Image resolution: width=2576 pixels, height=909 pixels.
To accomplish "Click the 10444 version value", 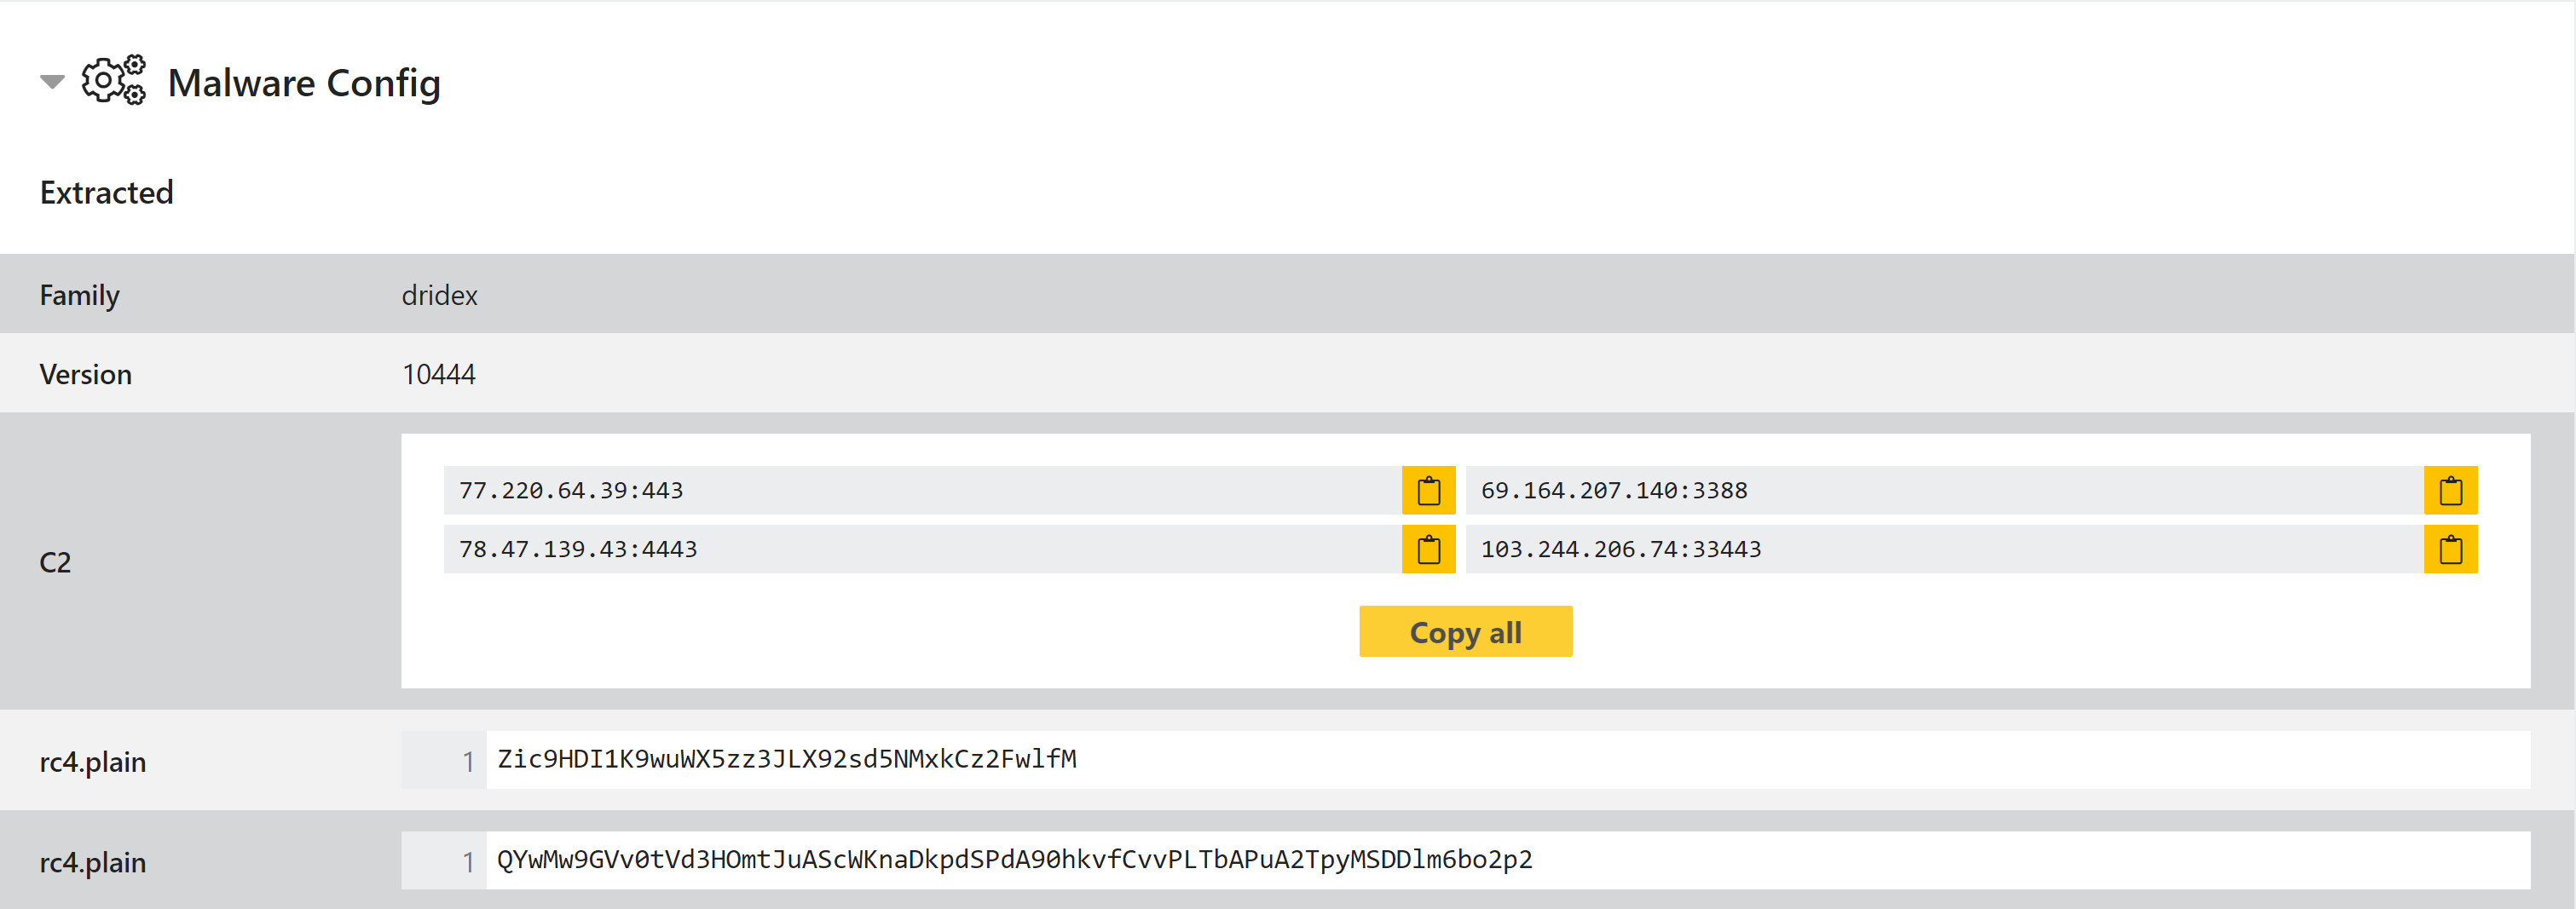I will (x=439, y=375).
